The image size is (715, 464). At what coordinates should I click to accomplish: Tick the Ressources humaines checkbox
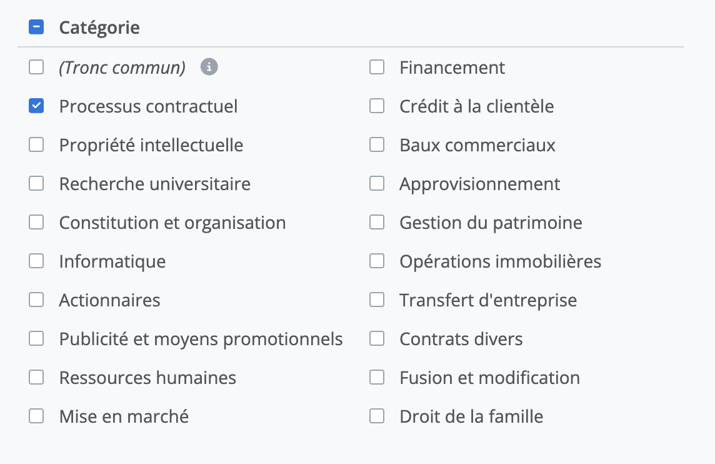pyautogui.click(x=36, y=378)
